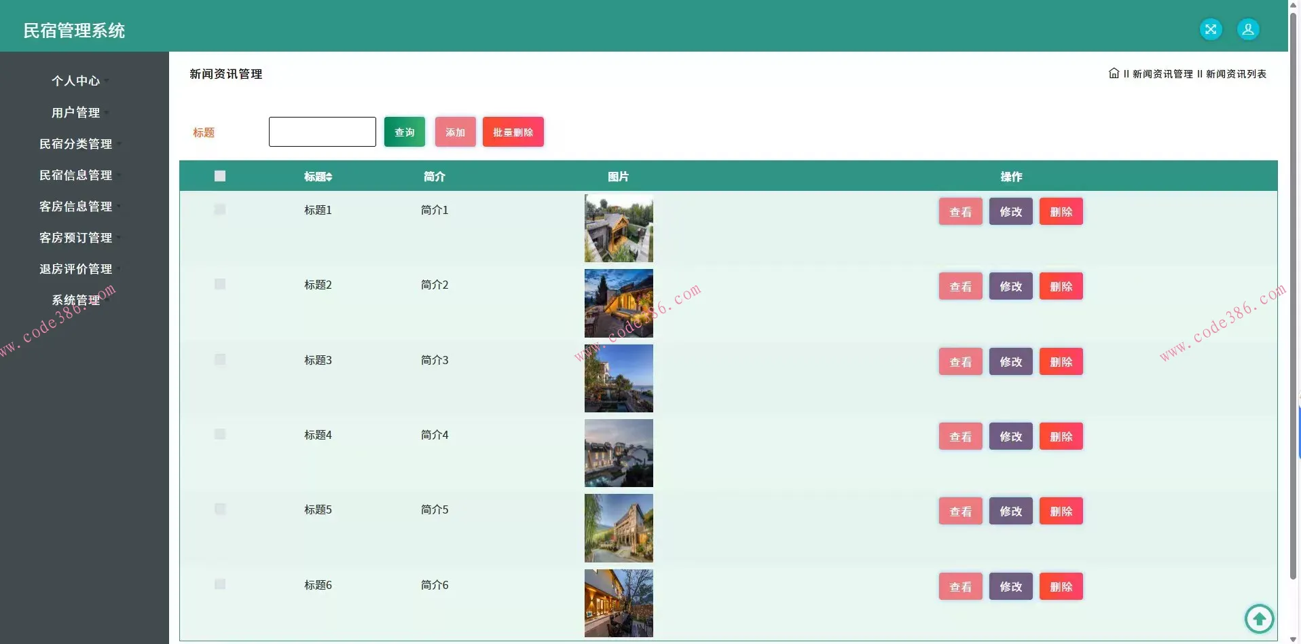Viewport: 1301px width, 644px height.
Task: Click the fullscreen toggle icon in header
Action: click(1210, 29)
